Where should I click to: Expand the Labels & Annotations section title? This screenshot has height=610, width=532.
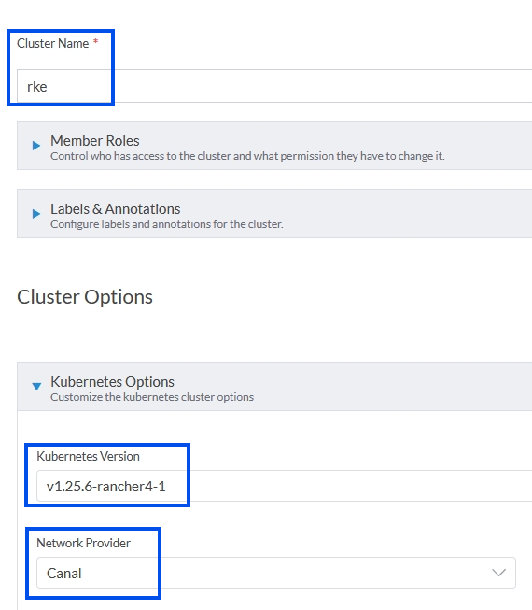tap(116, 209)
